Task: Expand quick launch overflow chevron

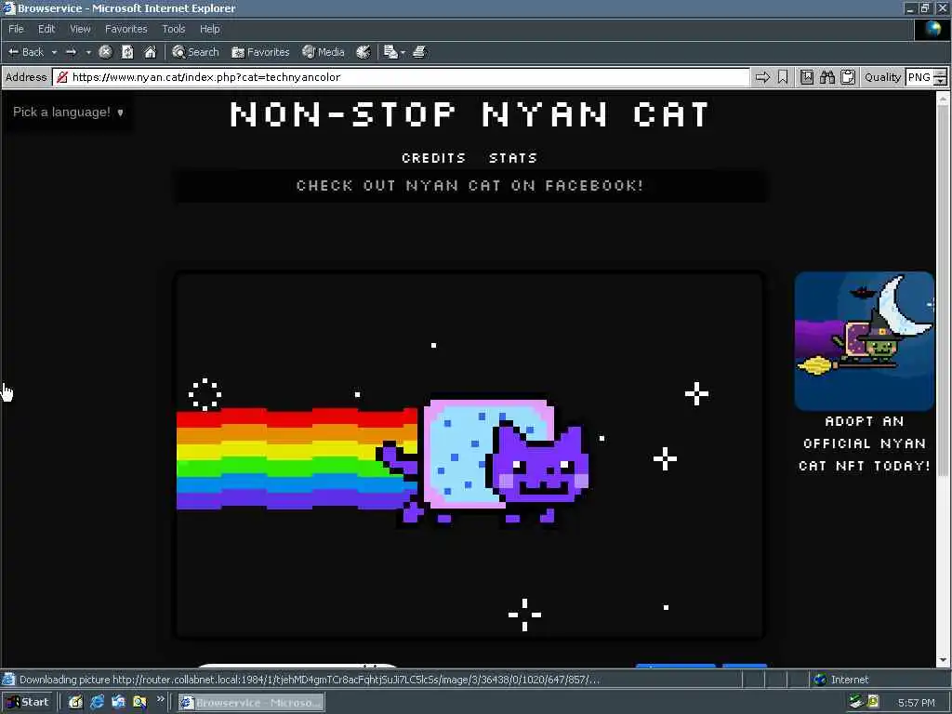Action: point(160,699)
